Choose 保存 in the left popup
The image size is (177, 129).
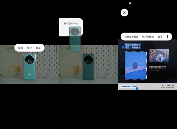(29, 48)
